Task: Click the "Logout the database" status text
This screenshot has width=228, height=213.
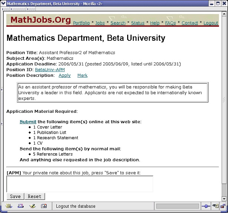Action: [76, 206]
